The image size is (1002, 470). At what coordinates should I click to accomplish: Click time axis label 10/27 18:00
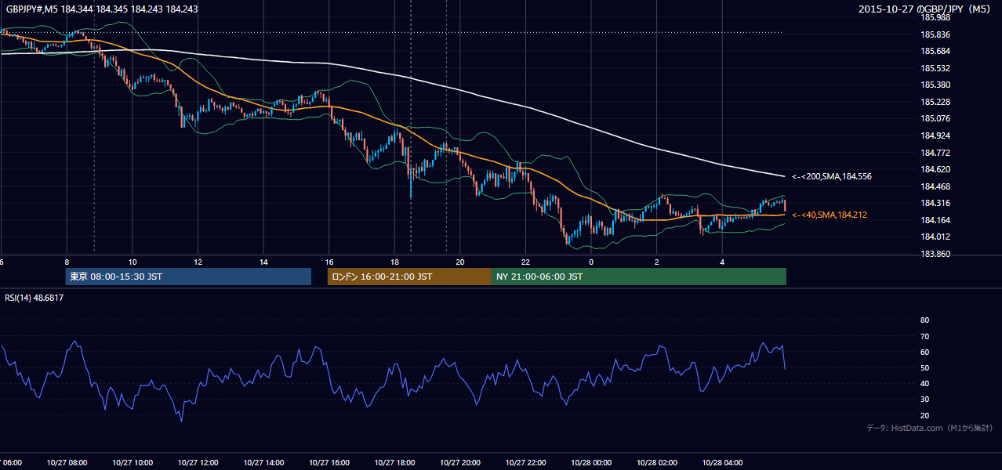394,462
